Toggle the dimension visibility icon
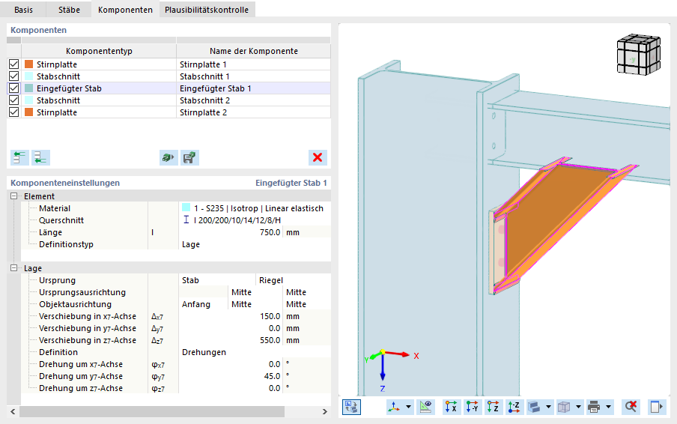 pos(425,407)
